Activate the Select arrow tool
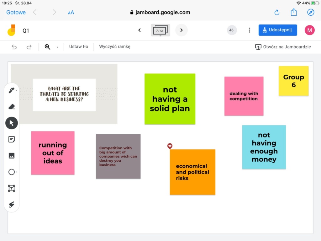 [12, 123]
